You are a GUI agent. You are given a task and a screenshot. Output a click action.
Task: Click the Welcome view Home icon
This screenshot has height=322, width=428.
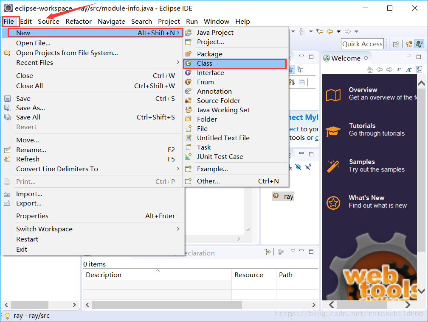[x=370, y=70]
